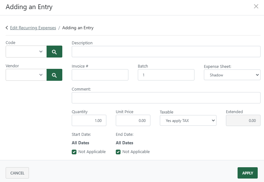Click the Code search magnifier icon
264x182 pixels.
click(54, 51)
